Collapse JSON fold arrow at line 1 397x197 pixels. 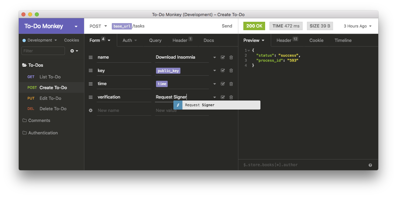coord(249,51)
